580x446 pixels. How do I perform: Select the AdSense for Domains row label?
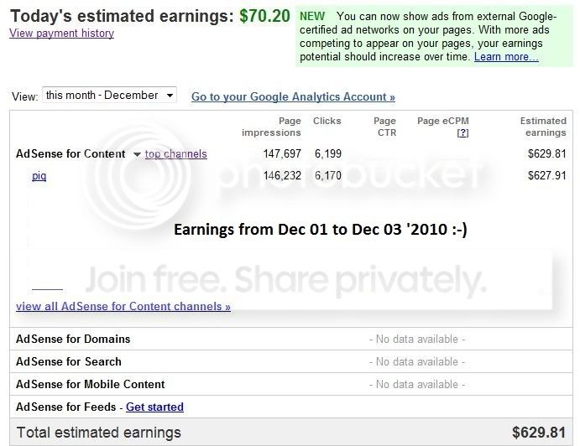pos(73,340)
